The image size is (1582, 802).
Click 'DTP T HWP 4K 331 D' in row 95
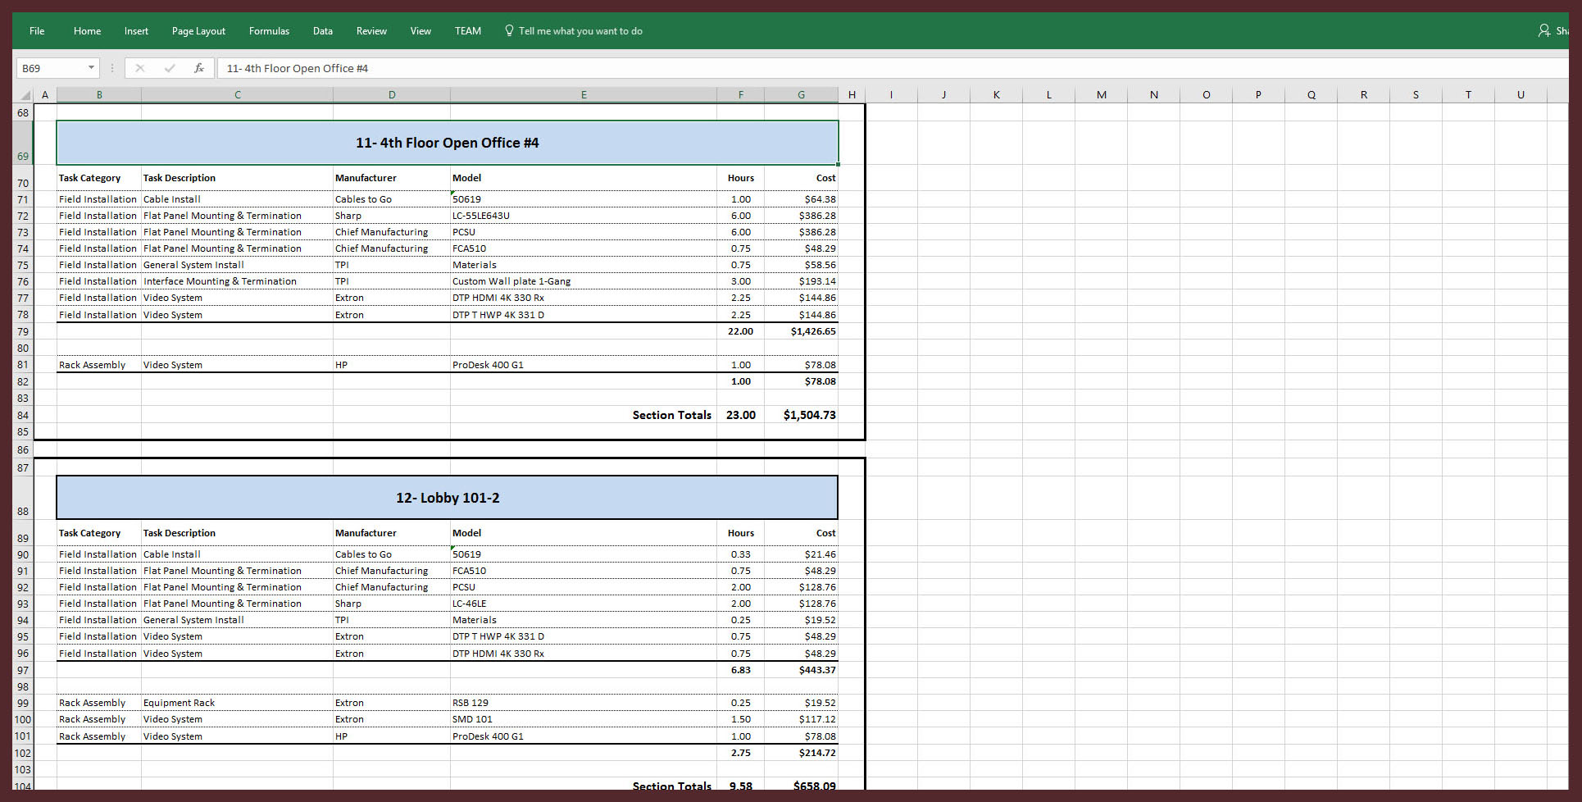click(584, 636)
